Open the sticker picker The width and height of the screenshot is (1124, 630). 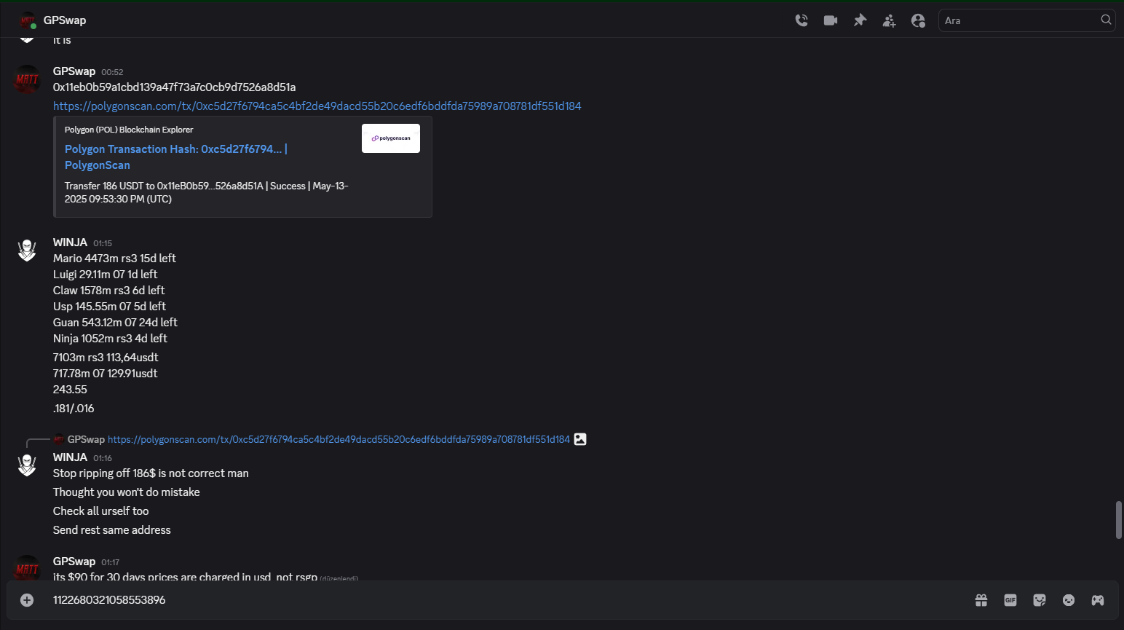tap(1040, 600)
